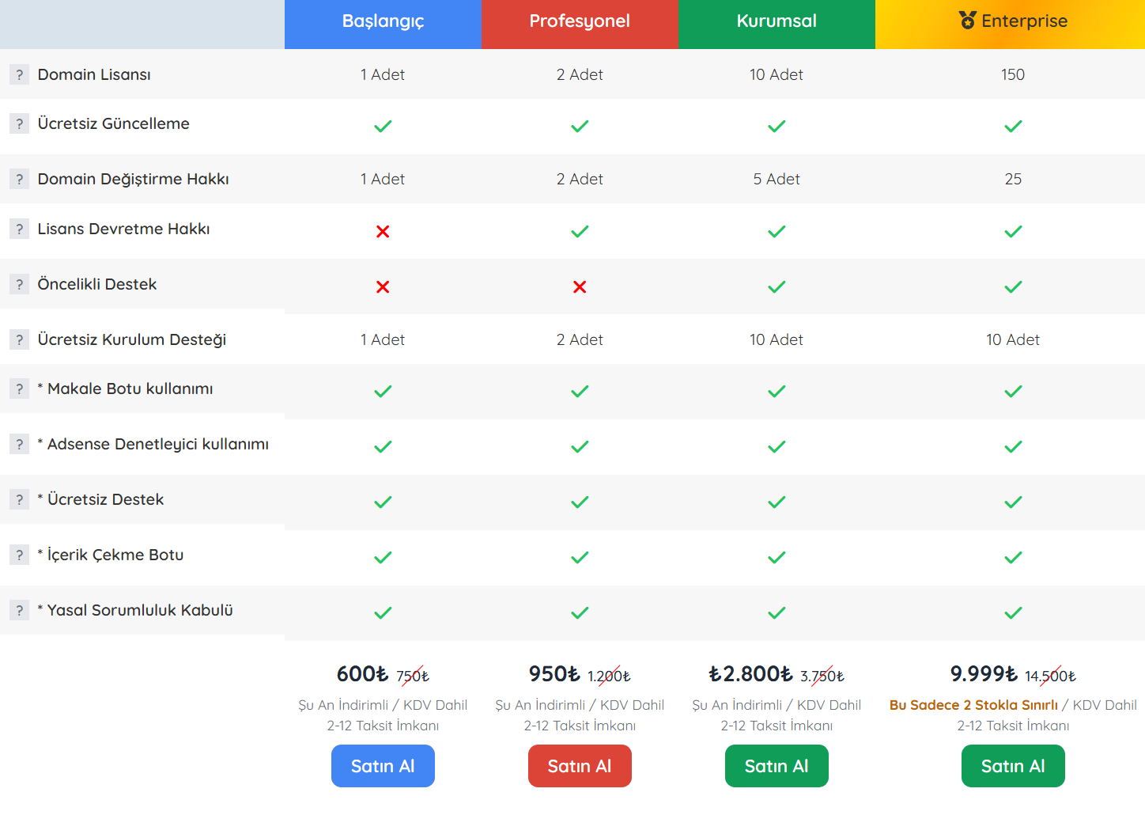The width and height of the screenshot is (1145, 815).
Task: Click the ₺2.800₺ Kurumsal price
Action: click(x=750, y=673)
